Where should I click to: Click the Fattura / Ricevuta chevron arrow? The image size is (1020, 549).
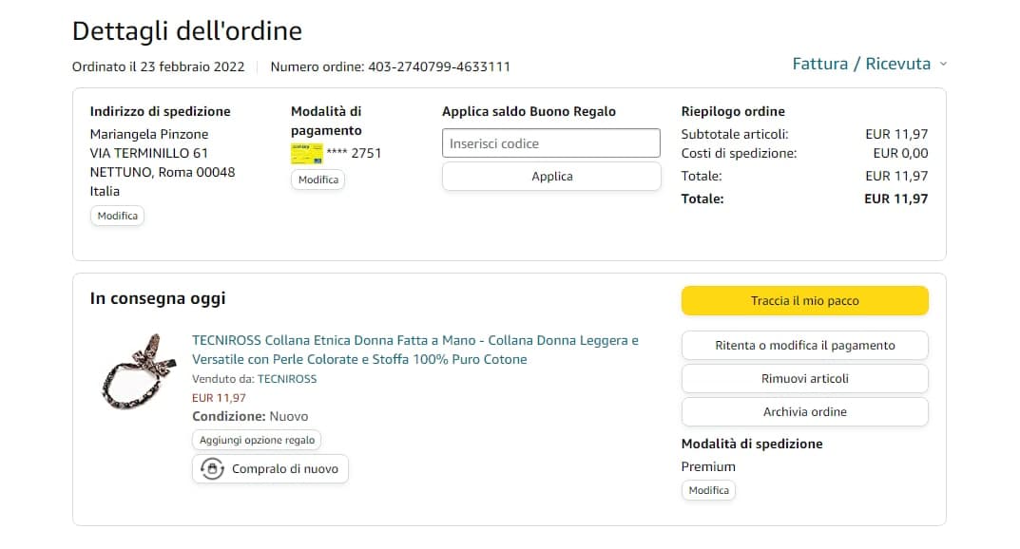pos(943,64)
